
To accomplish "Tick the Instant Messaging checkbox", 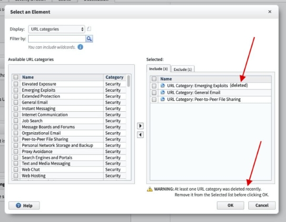I will pyautogui.click(x=16, y=108).
